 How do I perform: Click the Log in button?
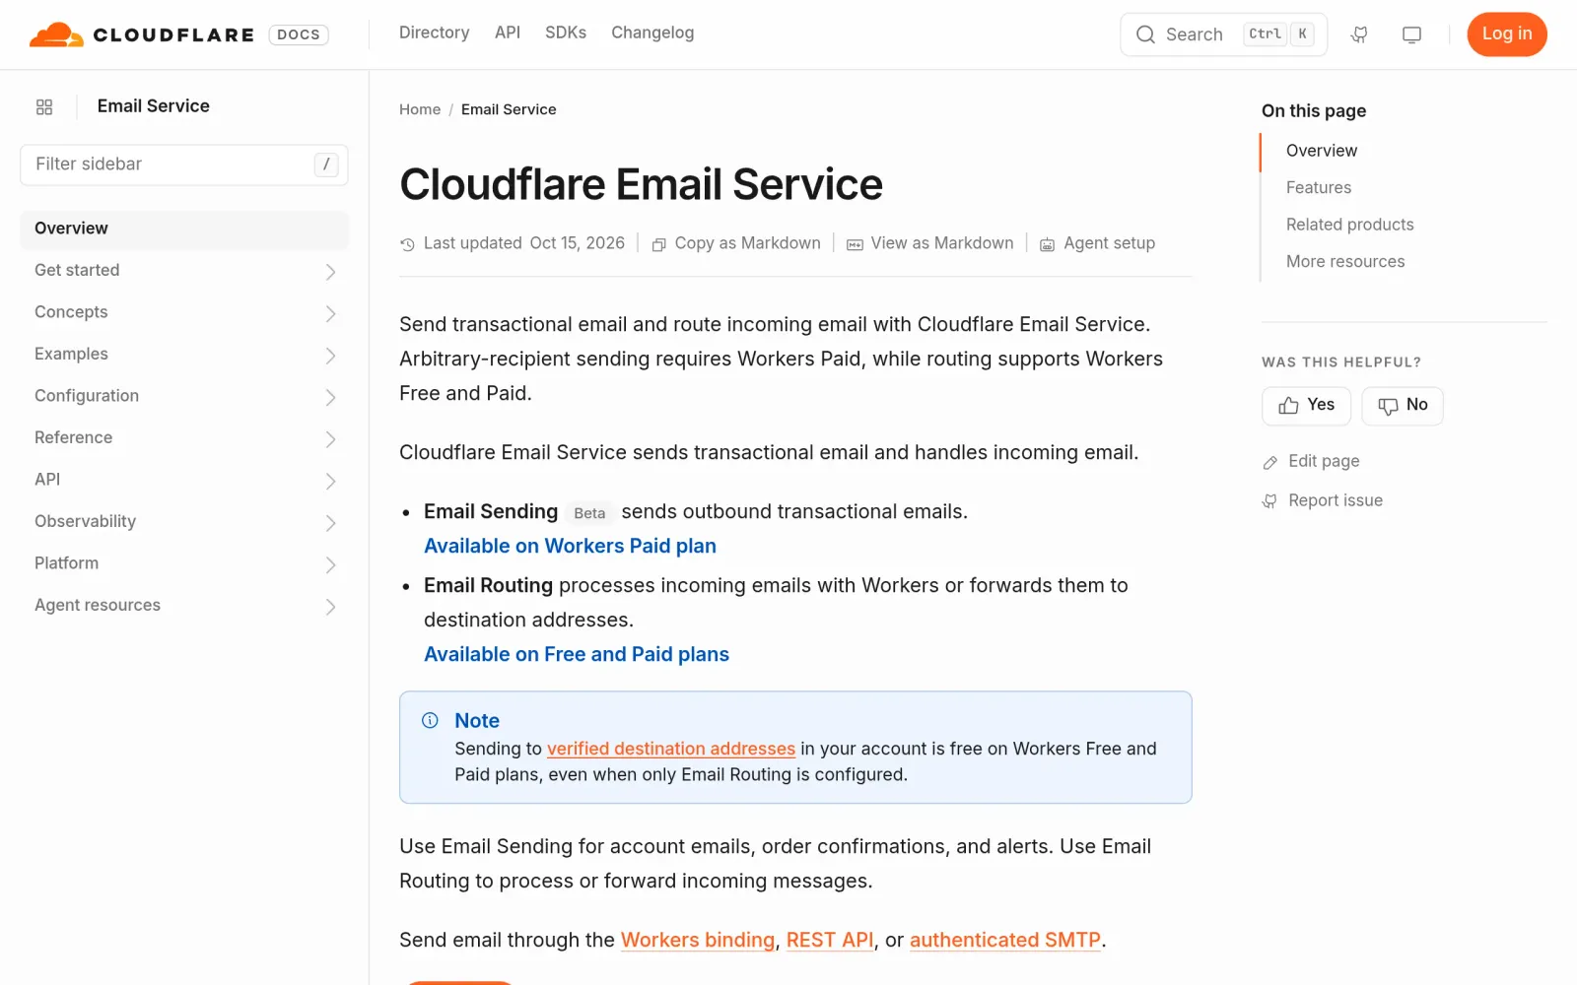click(x=1507, y=34)
